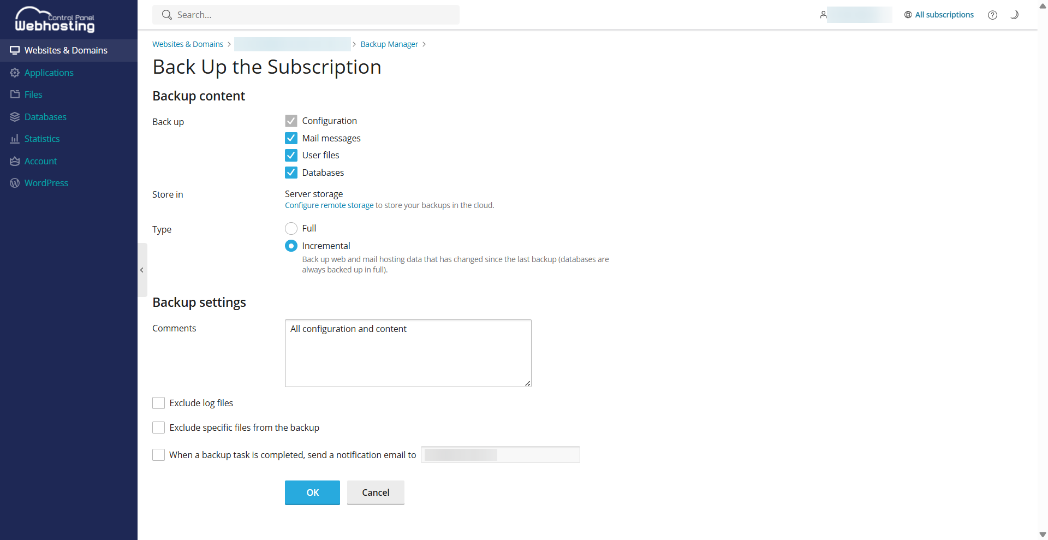Image resolution: width=1048 pixels, height=540 pixels.
Task: Click the user account icon in header
Action: 823,15
